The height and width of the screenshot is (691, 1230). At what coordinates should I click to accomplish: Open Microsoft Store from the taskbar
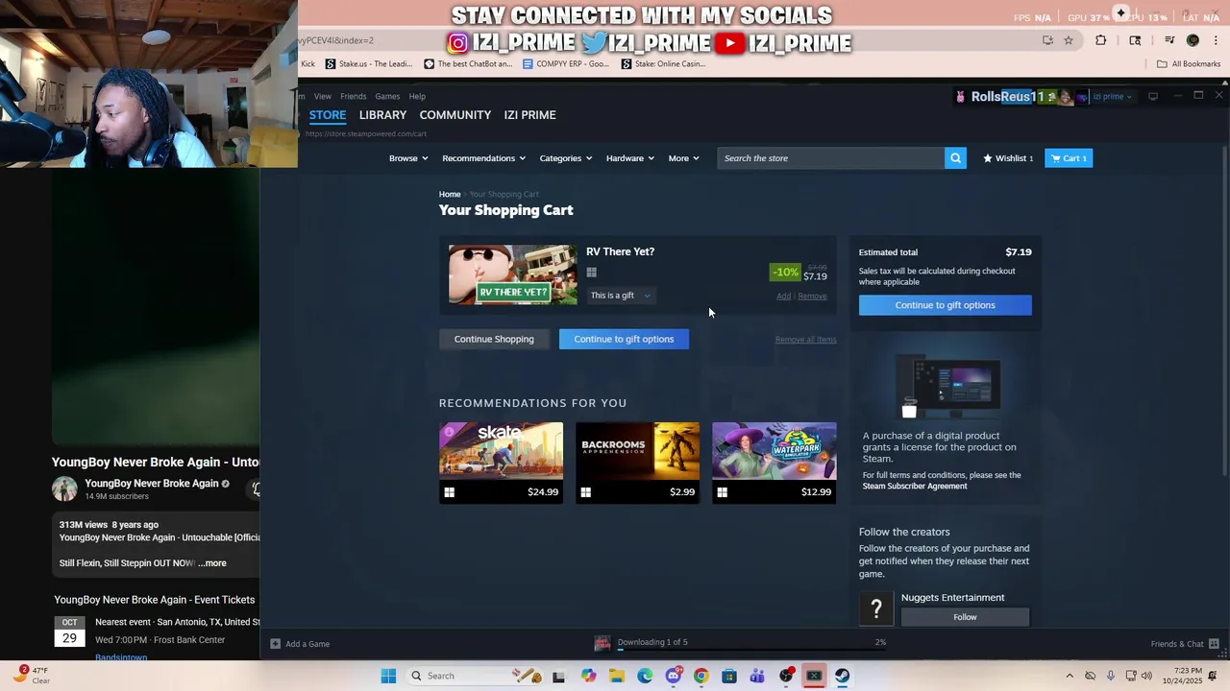[729, 676]
